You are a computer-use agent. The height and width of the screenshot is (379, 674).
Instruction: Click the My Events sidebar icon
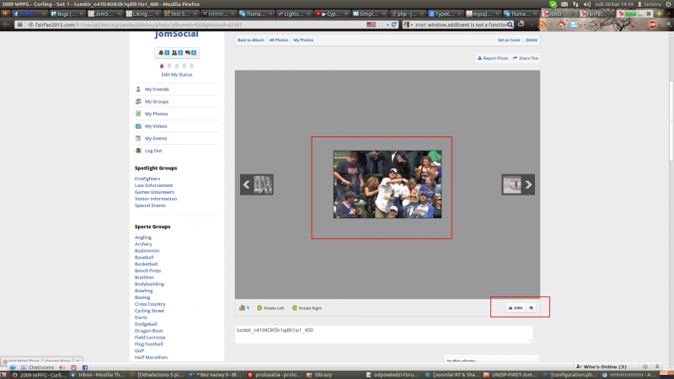138,138
